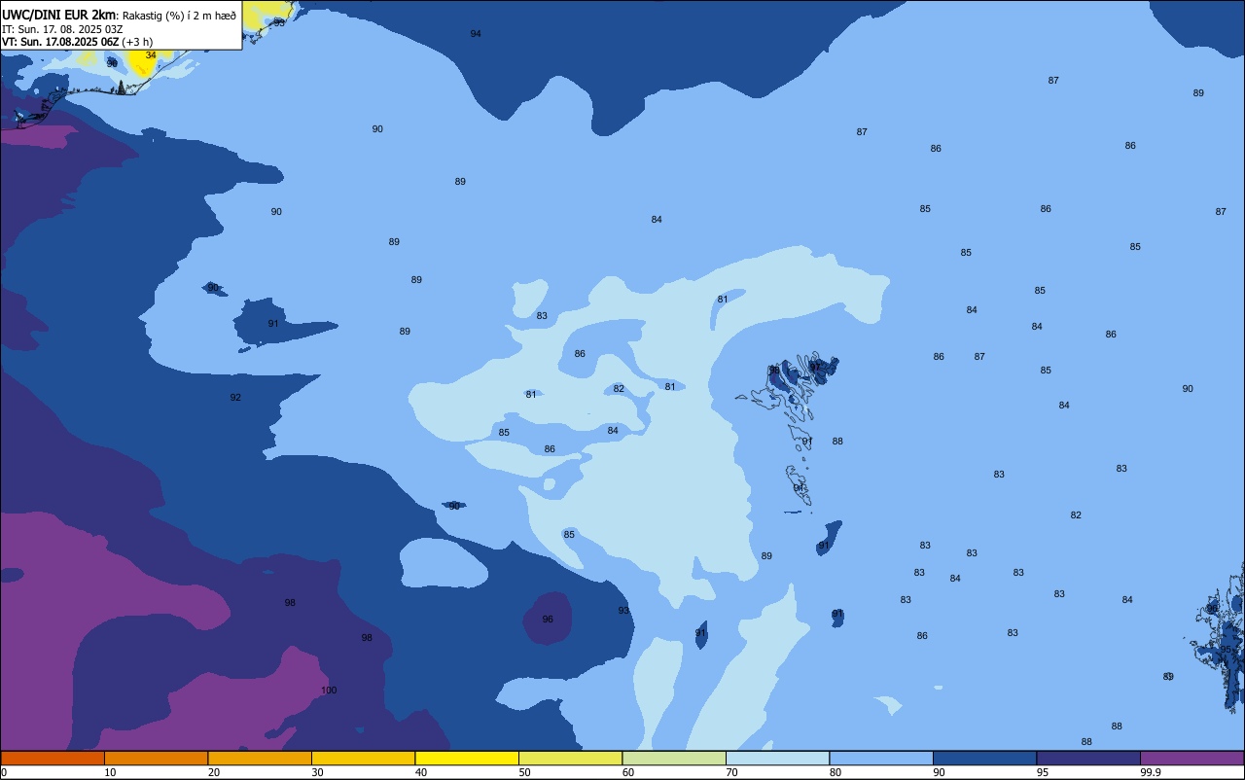Pick the 20–30 amber legend swatch
Screen dimensions: 1245x780
pyautogui.click(x=260, y=758)
